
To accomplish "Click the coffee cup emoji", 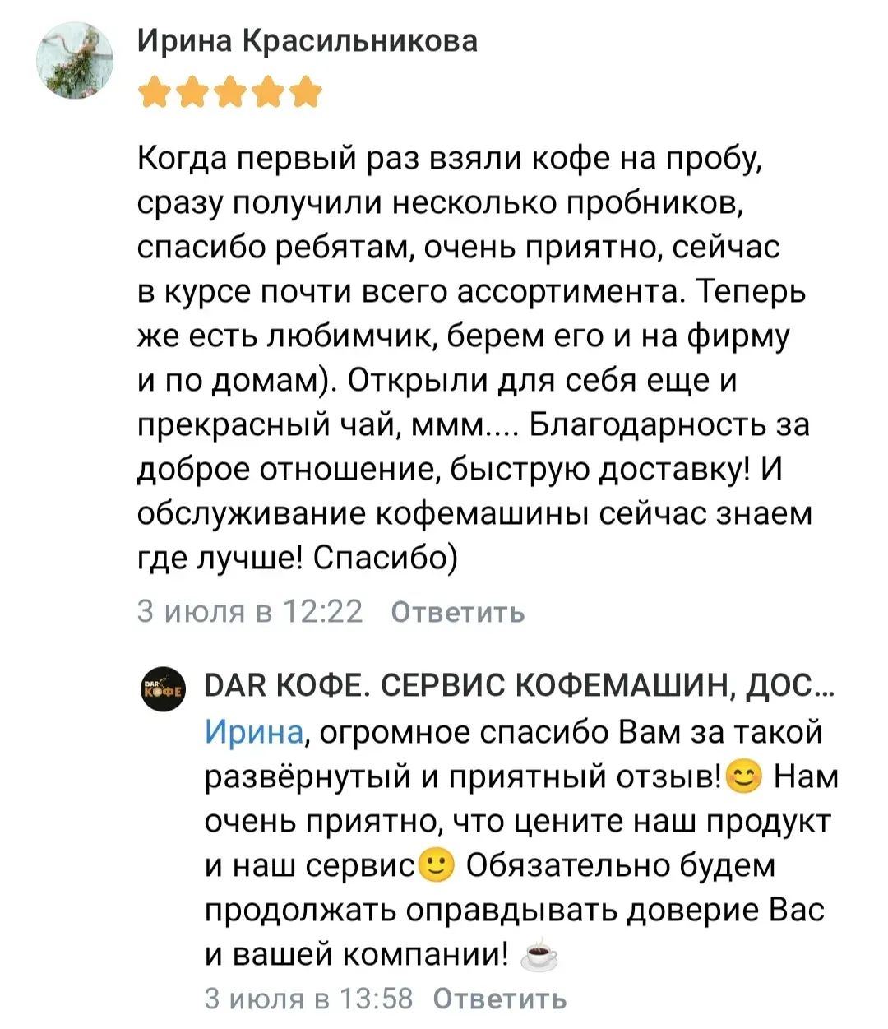I will coord(539,955).
